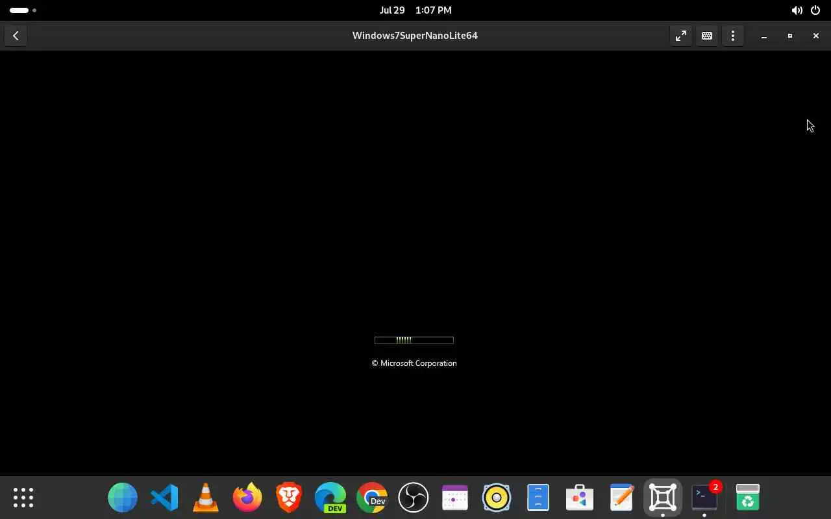Click the Windows boot progress bar
The image size is (831, 519).
[414, 340]
